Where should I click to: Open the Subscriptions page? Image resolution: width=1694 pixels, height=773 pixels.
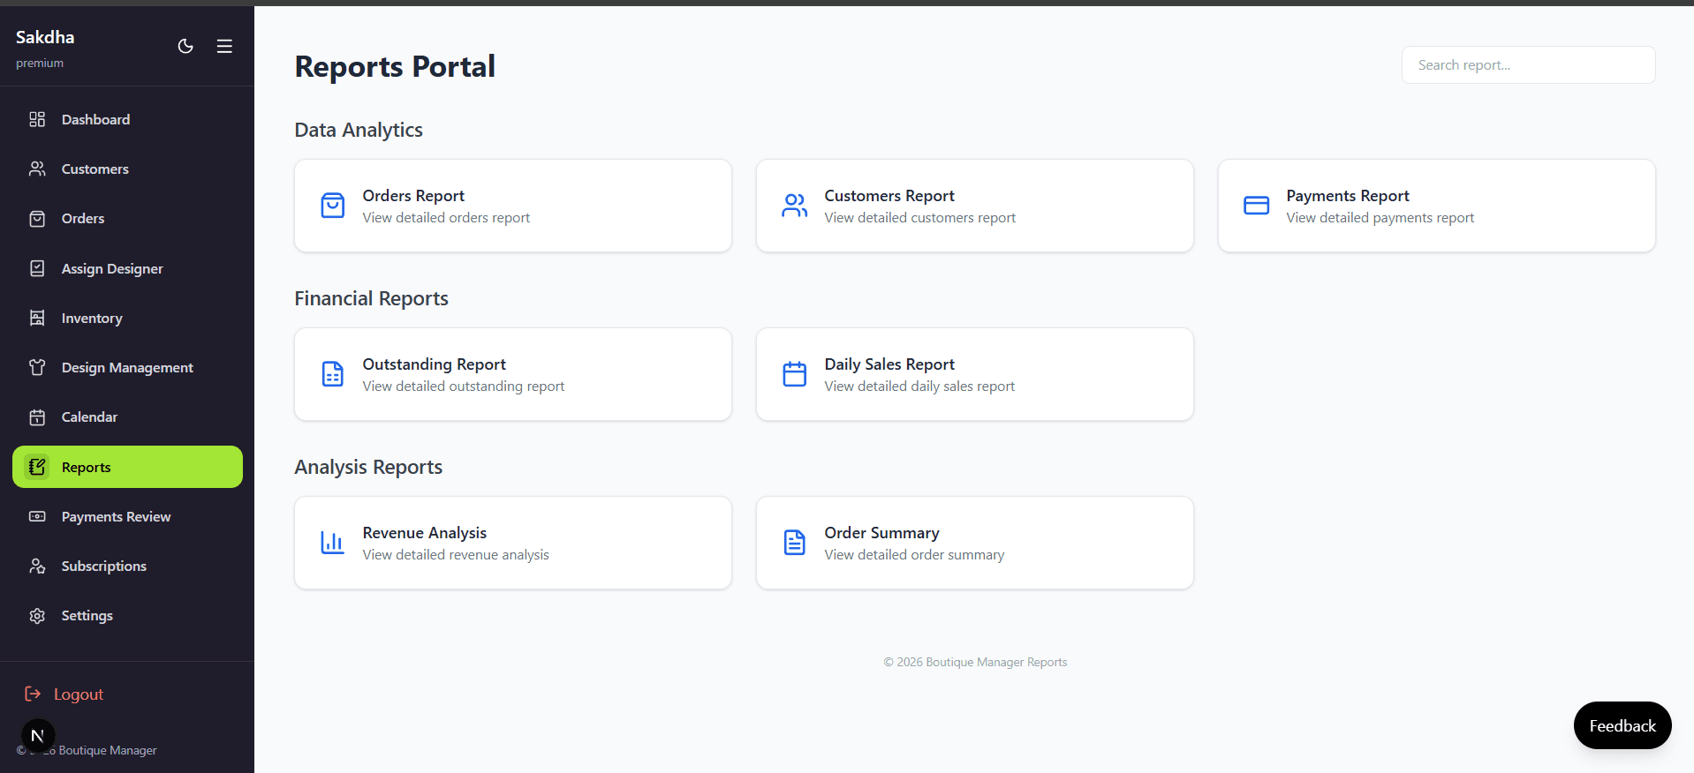tap(127, 566)
